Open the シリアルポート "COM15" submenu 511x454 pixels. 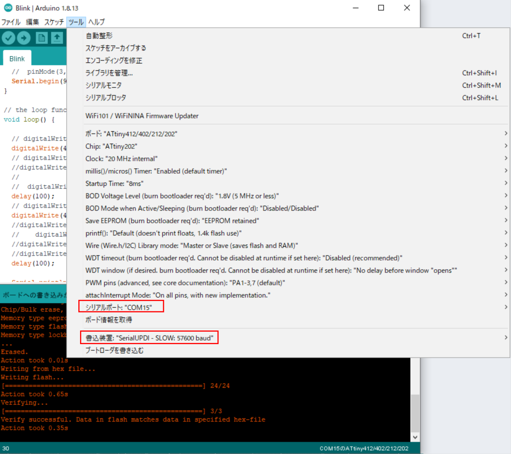coord(288,307)
